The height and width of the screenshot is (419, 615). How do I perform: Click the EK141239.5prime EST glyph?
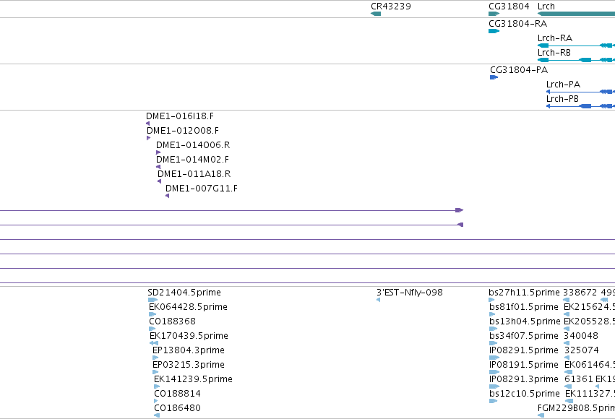157,387
